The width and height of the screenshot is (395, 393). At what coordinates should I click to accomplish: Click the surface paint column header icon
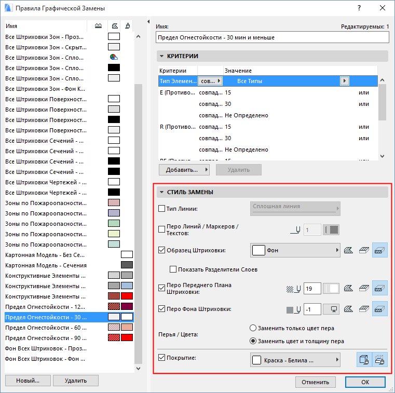click(128, 26)
